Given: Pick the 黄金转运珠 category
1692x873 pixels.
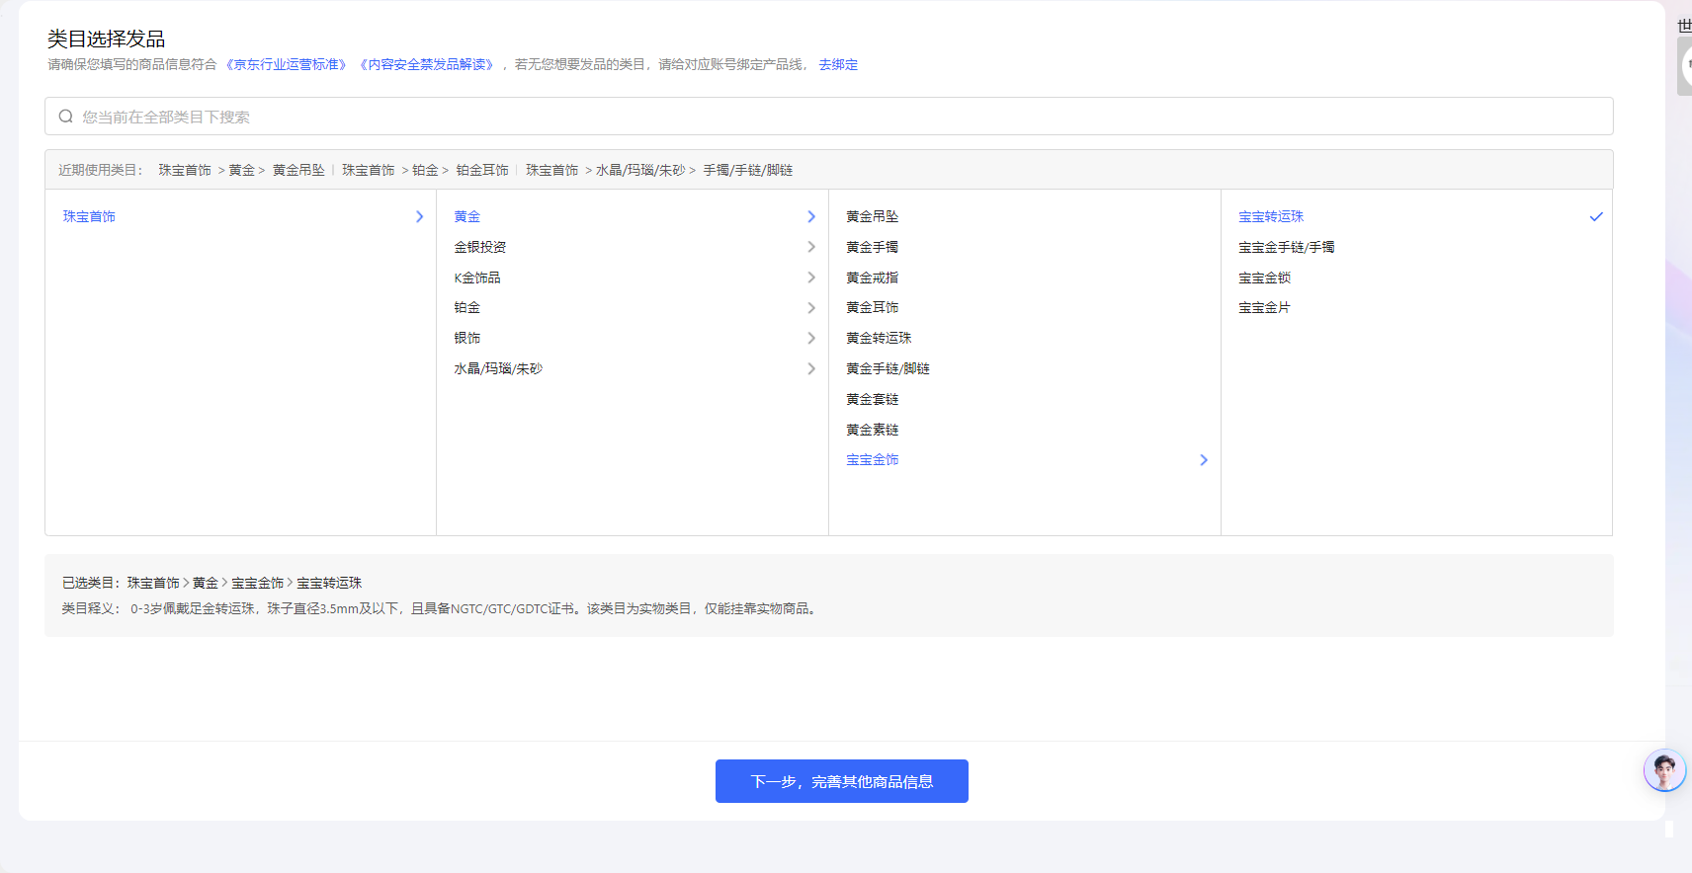Looking at the screenshot, I should (x=879, y=339).
